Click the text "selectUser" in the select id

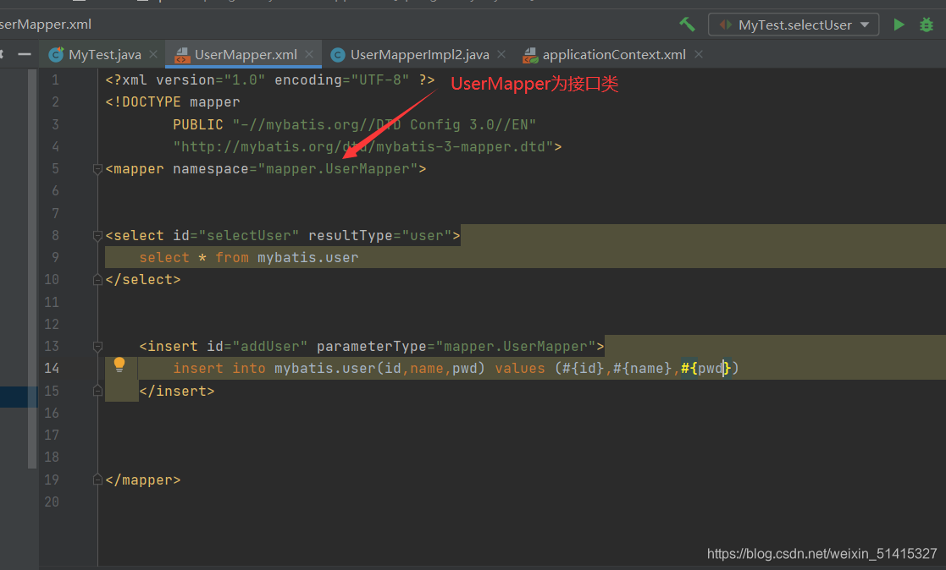249,236
